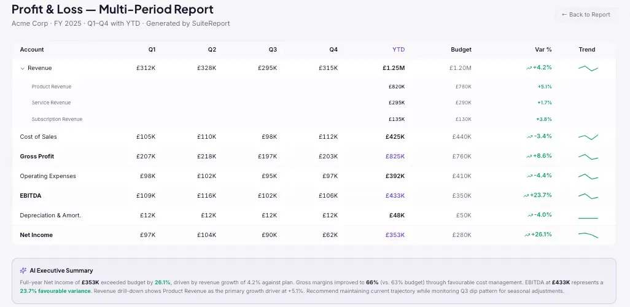Select the Cost of Sales row label
630x307 pixels.
pyautogui.click(x=39, y=137)
